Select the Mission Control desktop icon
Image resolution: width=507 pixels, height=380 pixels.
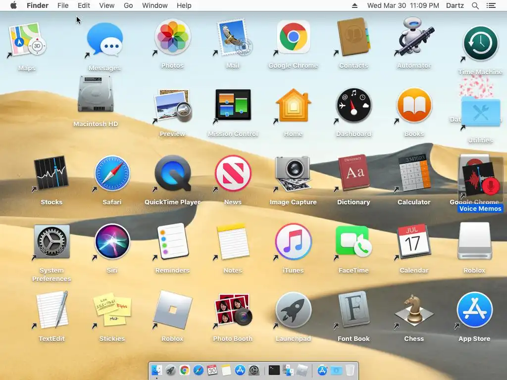(x=233, y=105)
